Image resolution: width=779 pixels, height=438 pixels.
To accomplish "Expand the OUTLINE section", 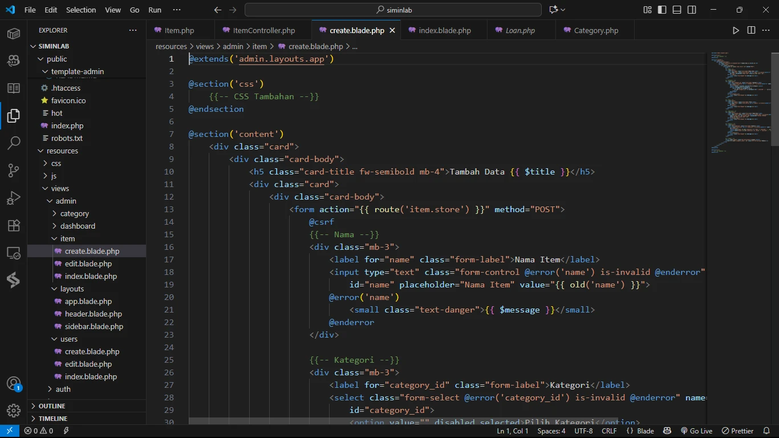I will (52, 406).
